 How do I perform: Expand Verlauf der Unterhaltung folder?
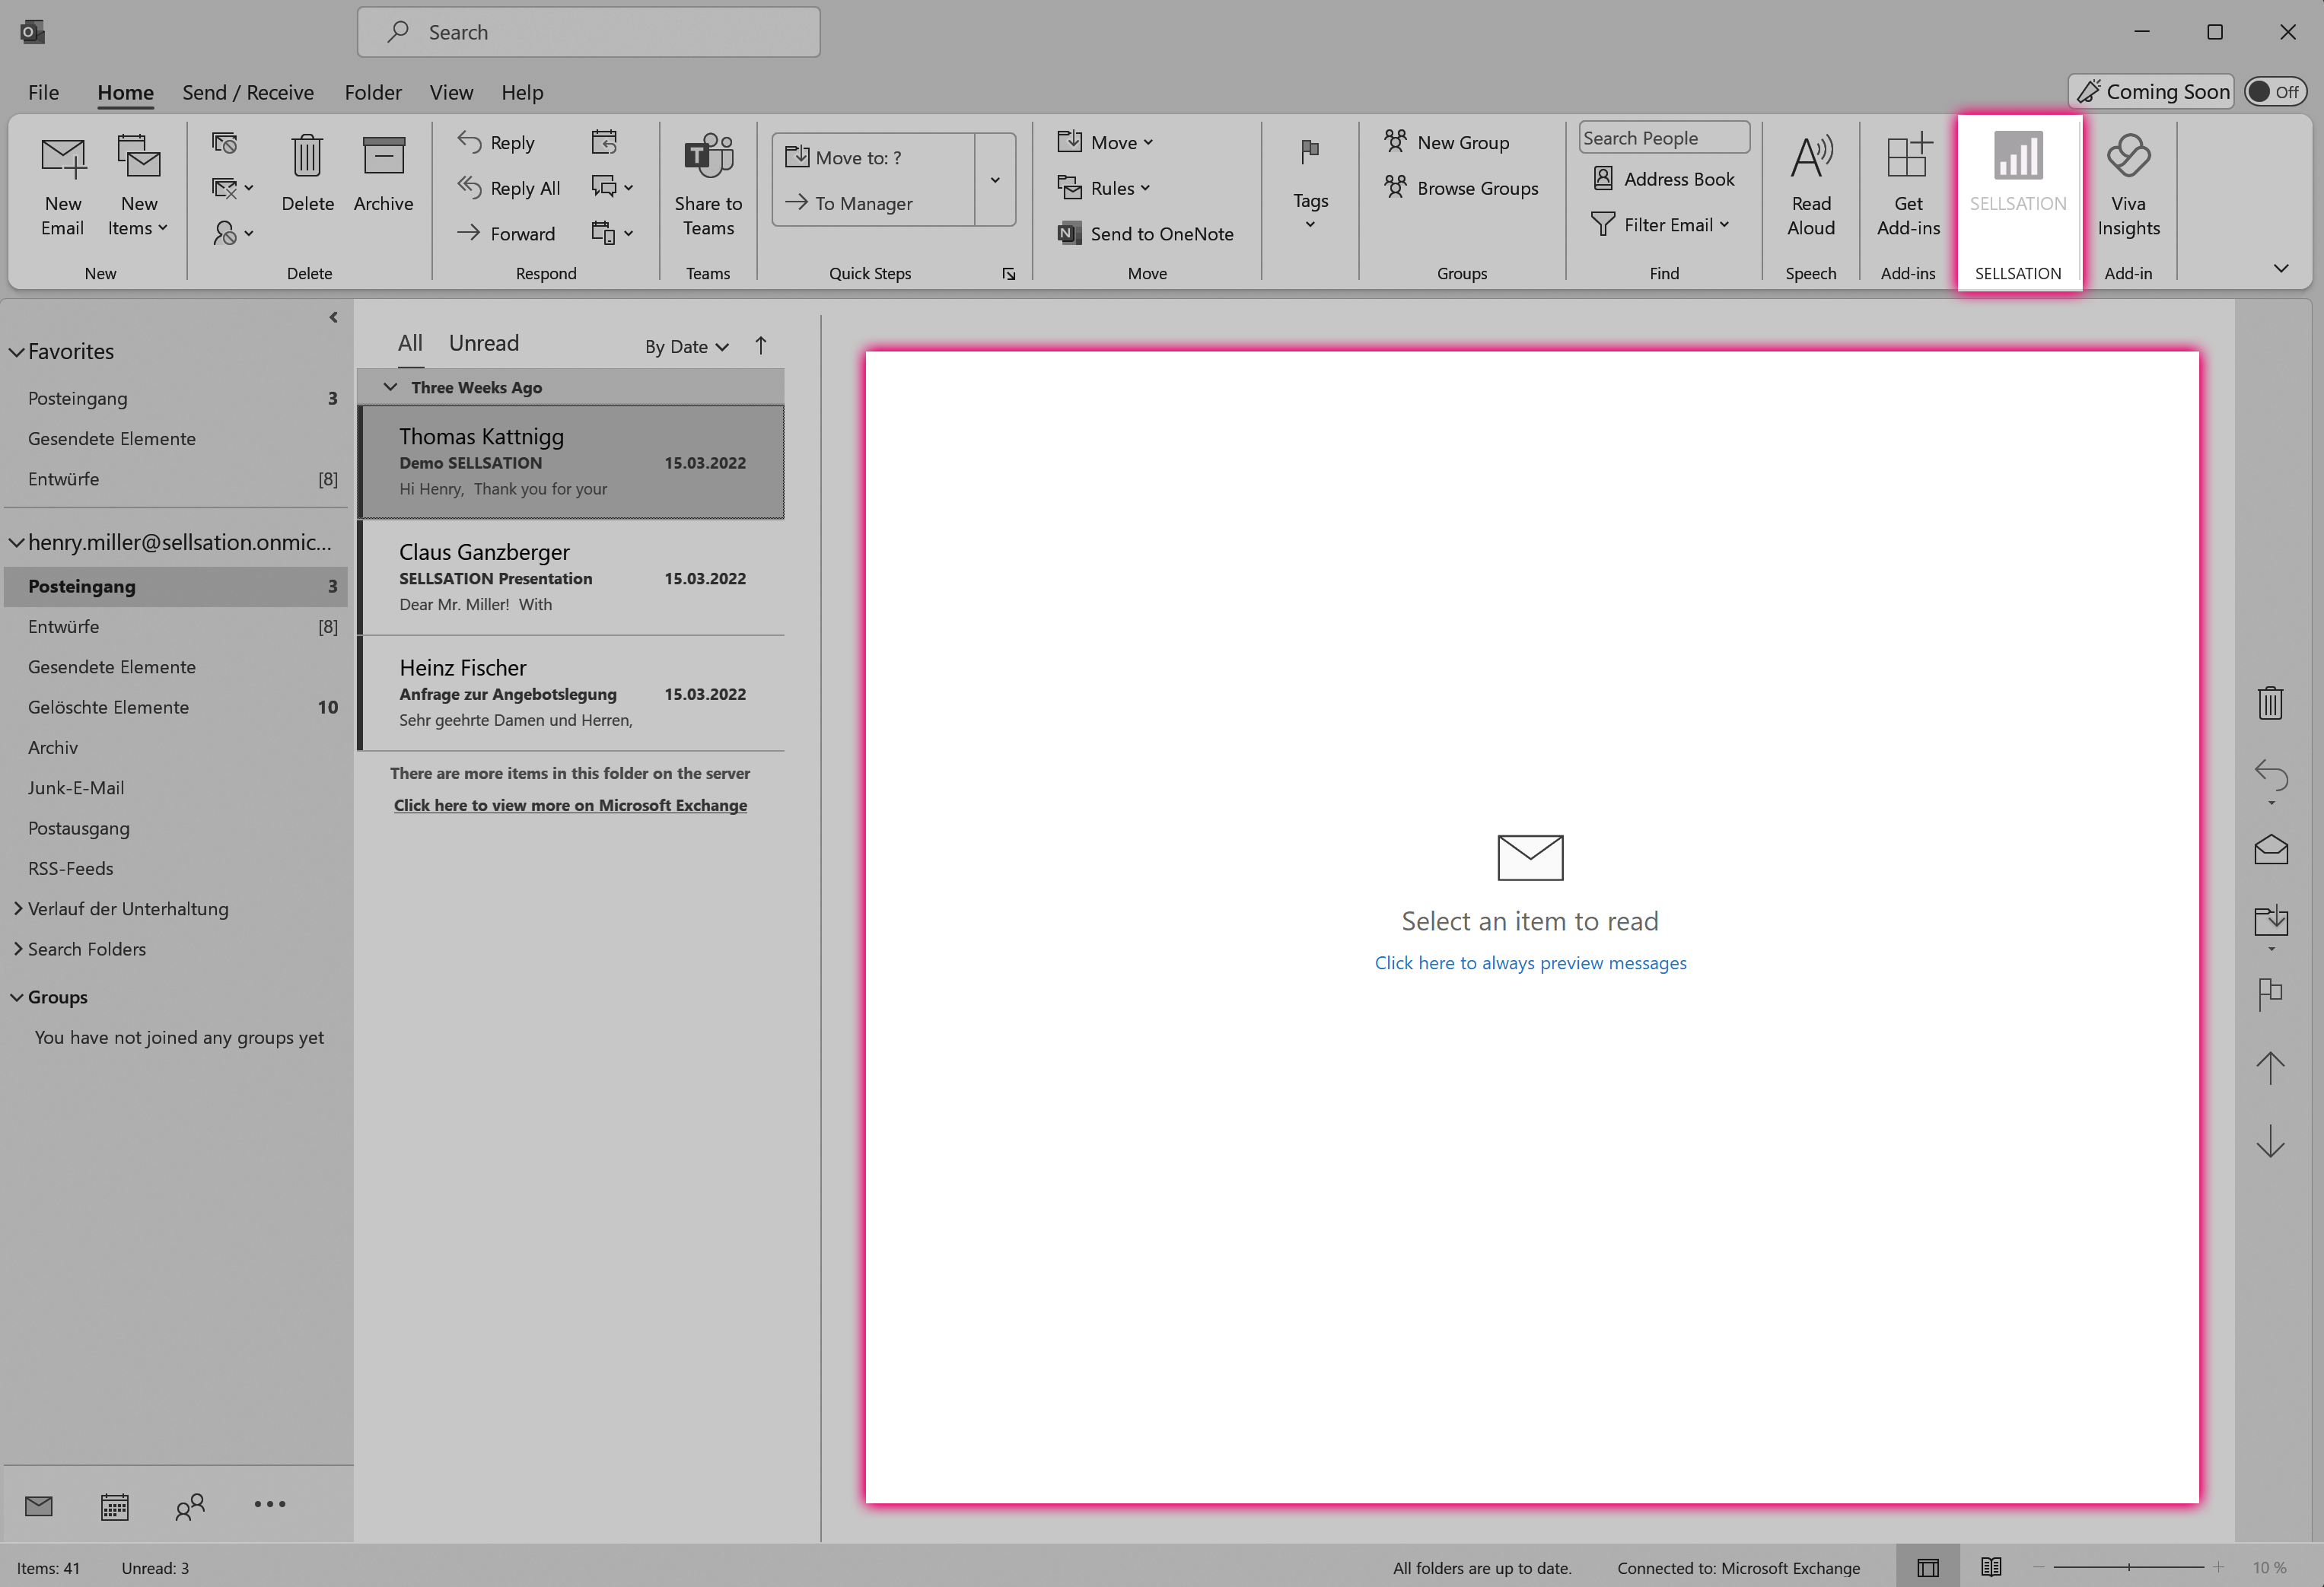(x=17, y=908)
